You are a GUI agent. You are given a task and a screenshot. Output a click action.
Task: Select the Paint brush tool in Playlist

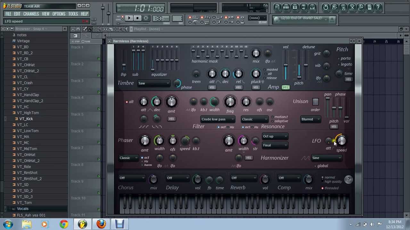[90, 29]
